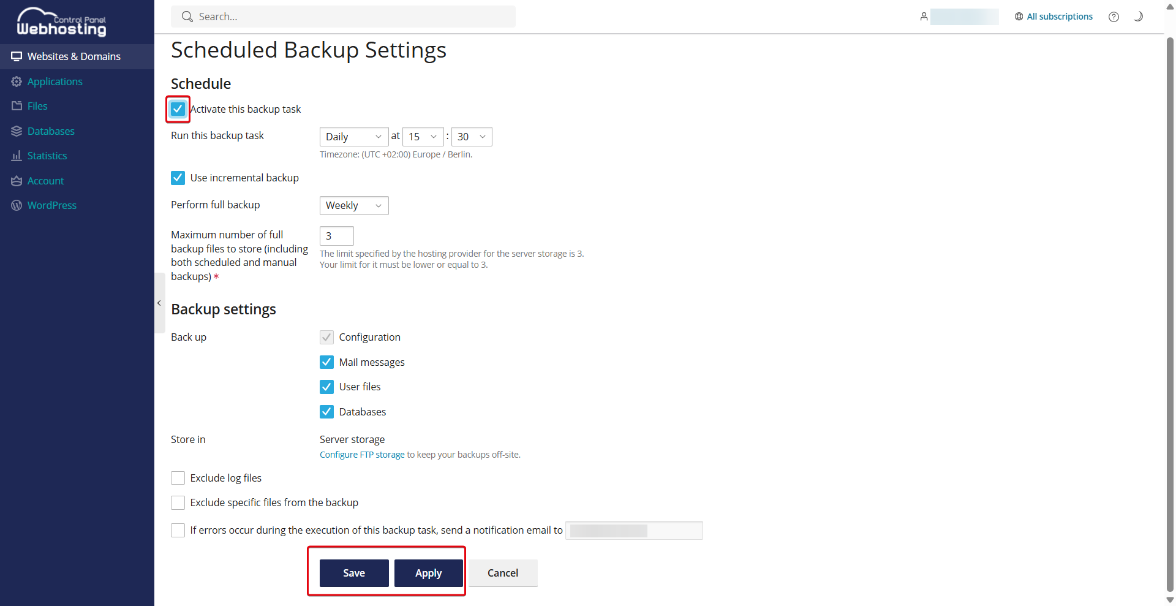Viewport: 1176px width, 606px height.
Task: Open the Configure FTP storage link
Action: tap(361, 455)
